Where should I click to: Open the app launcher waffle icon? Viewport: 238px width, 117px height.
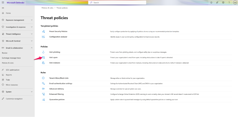coord(3,2)
